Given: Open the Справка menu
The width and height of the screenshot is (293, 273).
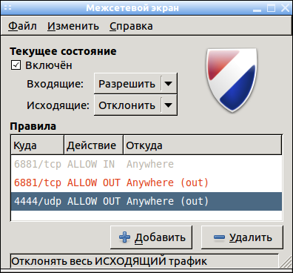Looking at the screenshot, I should pos(131,26).
